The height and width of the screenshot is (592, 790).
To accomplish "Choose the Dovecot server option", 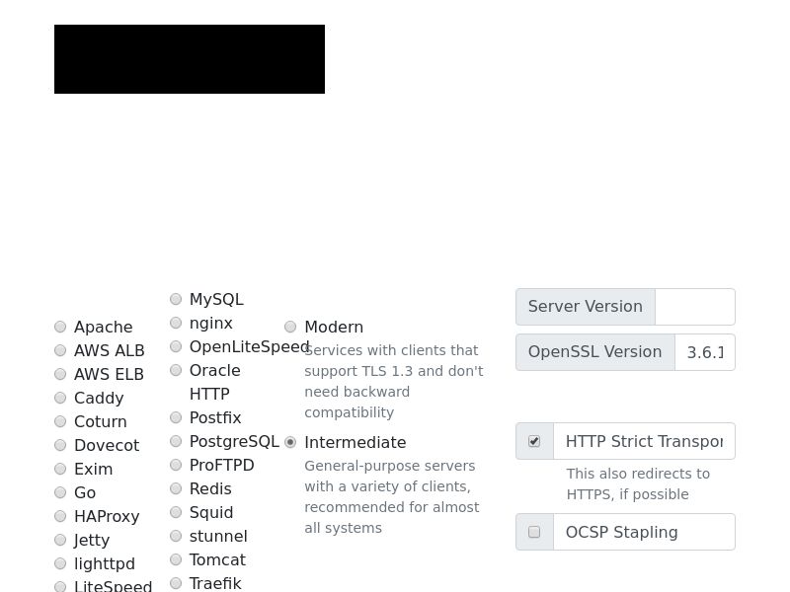I will 60,446.
